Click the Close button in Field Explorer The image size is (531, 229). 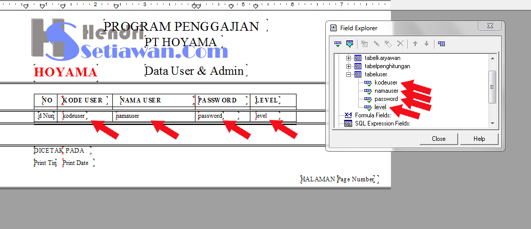click(439, 139)
